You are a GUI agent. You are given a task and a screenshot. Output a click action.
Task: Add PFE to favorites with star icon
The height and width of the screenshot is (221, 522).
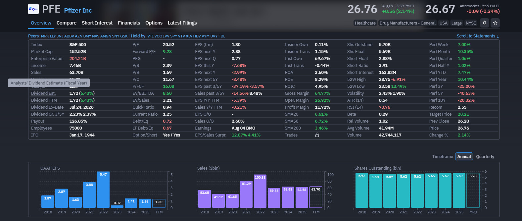pos(495,23)
